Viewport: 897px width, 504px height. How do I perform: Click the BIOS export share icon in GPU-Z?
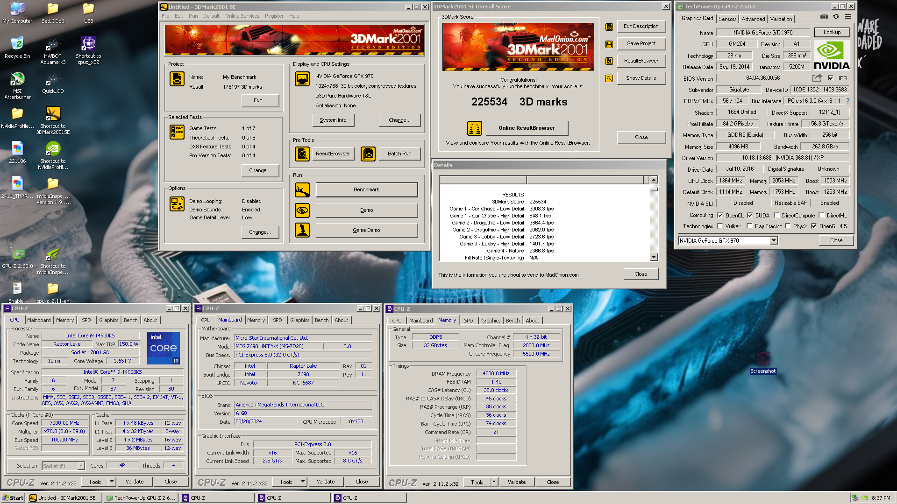[x=817, y=78]
